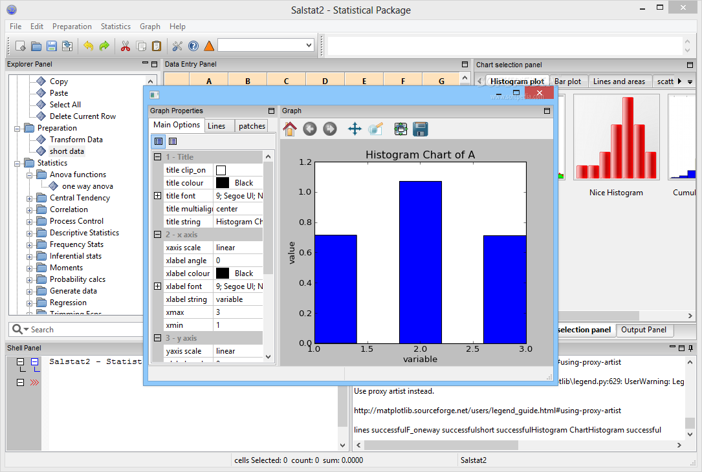
Task: Click column header D in data grid
Action: [325, 81]
